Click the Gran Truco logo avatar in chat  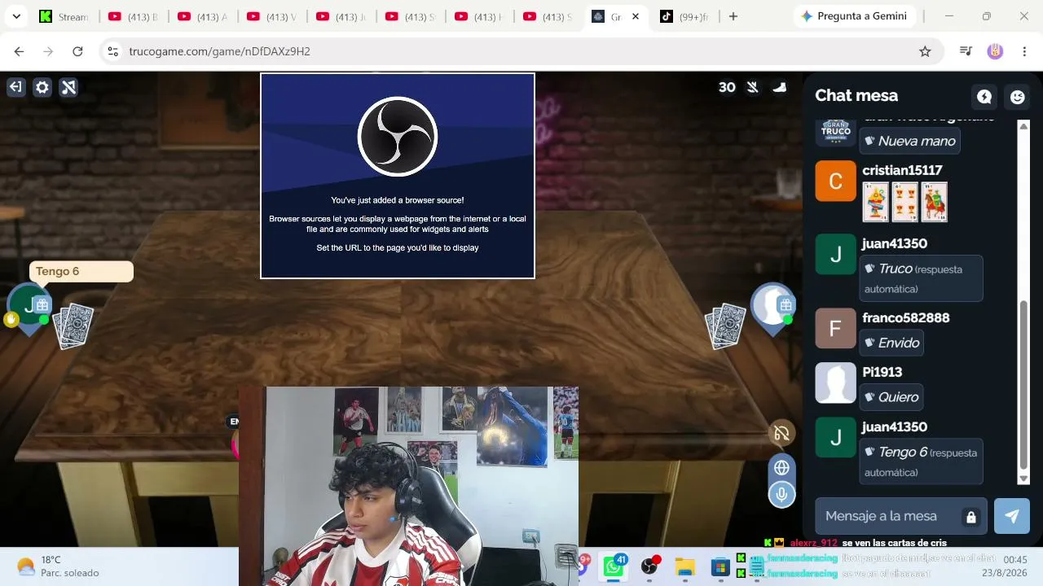coord(836,132)
